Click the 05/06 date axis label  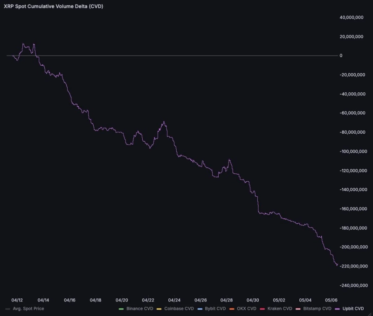tap(332, 300)
